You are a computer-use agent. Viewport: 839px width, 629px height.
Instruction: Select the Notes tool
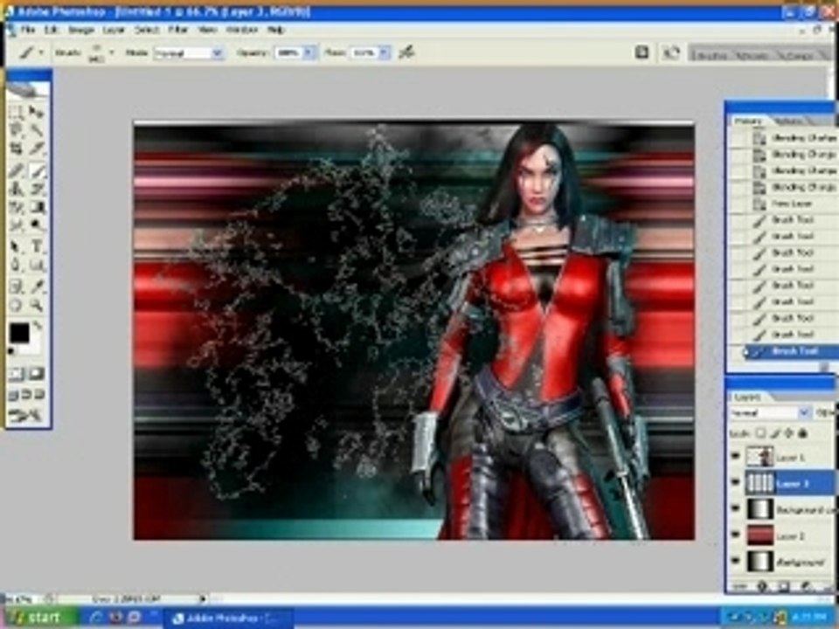click(x=16, y=287)
